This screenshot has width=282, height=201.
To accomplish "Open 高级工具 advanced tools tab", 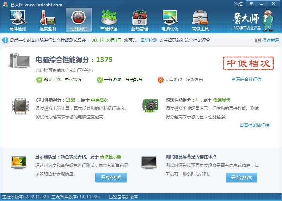I will 200,20.
